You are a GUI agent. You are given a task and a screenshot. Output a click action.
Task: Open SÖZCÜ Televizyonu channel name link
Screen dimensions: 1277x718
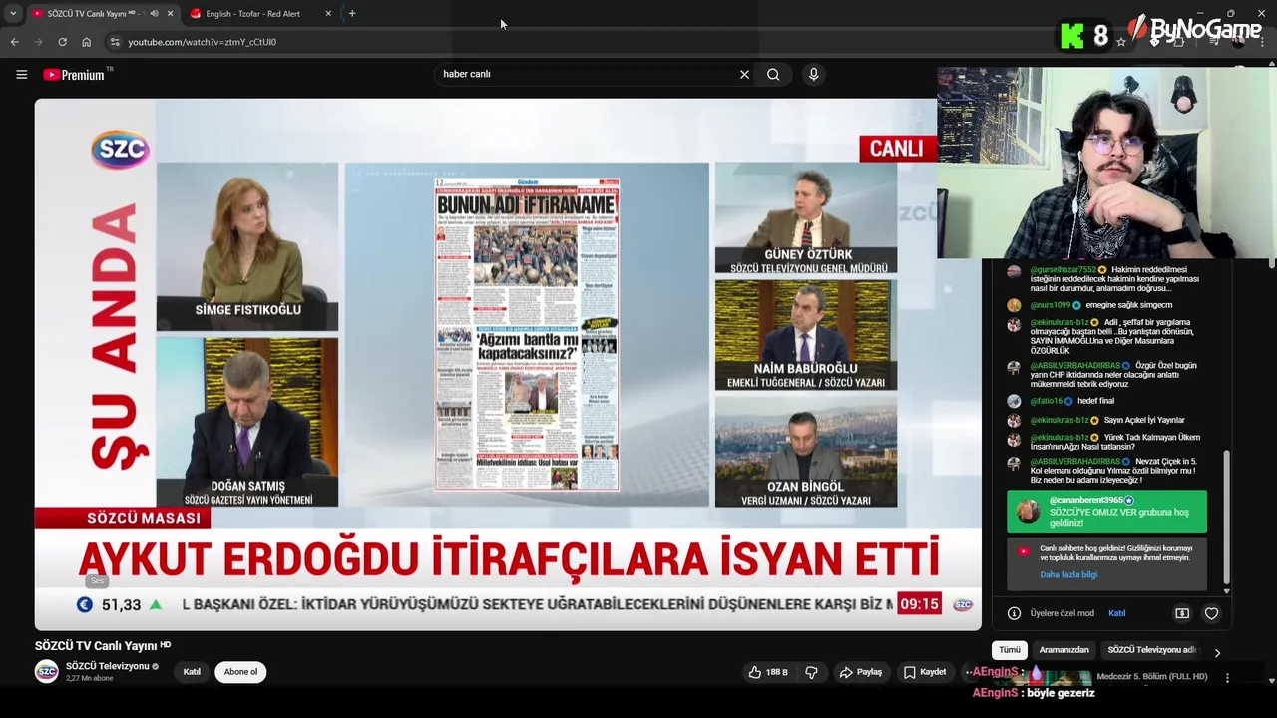107,666
